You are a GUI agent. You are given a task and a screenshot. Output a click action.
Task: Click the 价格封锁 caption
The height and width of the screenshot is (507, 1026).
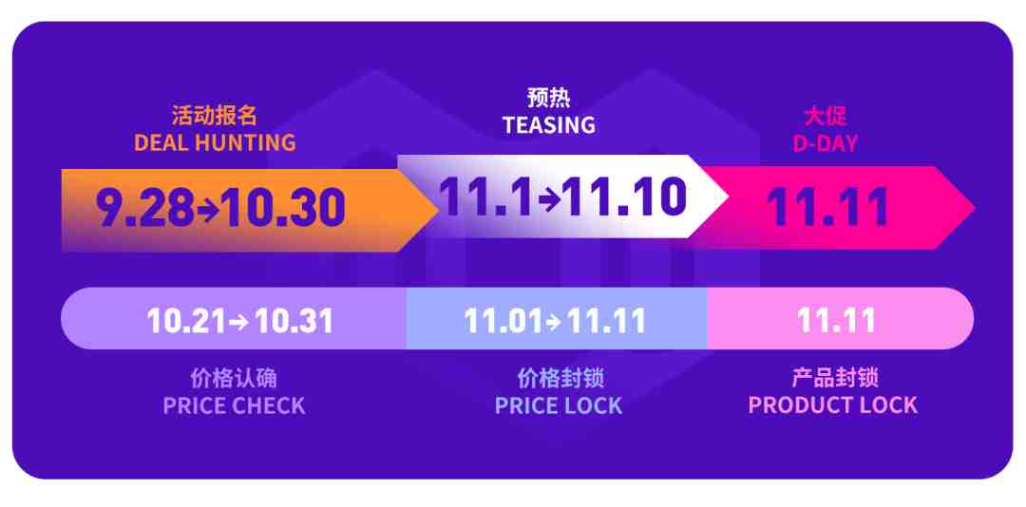tap(560, 378)
